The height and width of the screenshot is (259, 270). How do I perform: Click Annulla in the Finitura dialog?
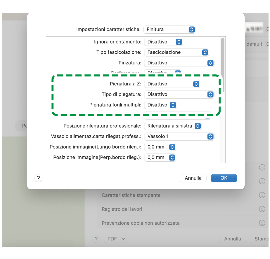tap(193, 178)
